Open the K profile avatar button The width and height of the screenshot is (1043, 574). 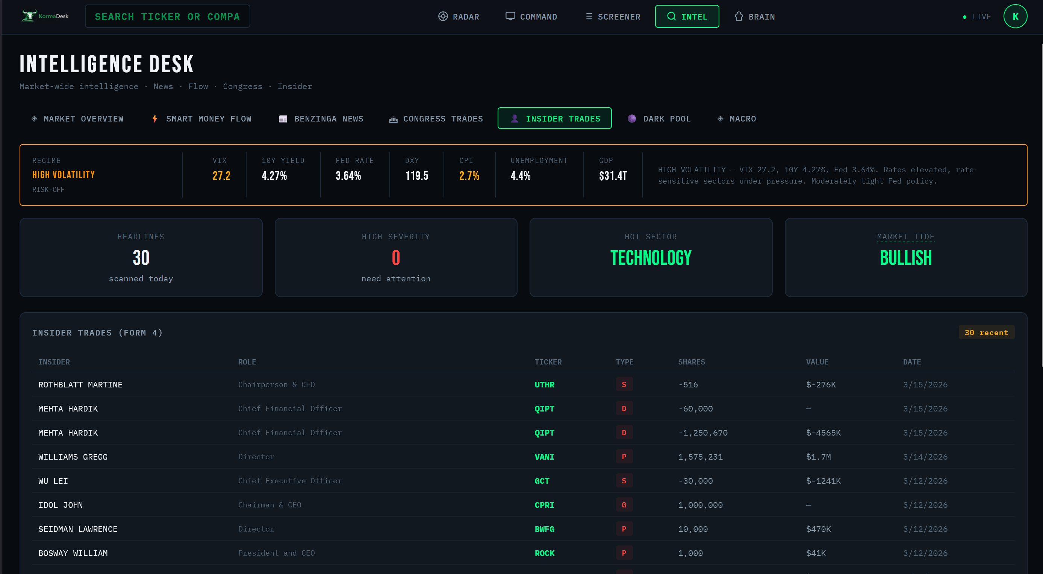pyautogui.click(x=1016, y=16)
